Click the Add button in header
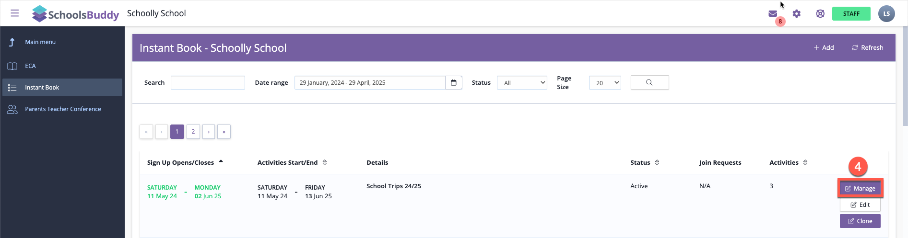Viewport: 908px width, 238px height. pos(824,47)
